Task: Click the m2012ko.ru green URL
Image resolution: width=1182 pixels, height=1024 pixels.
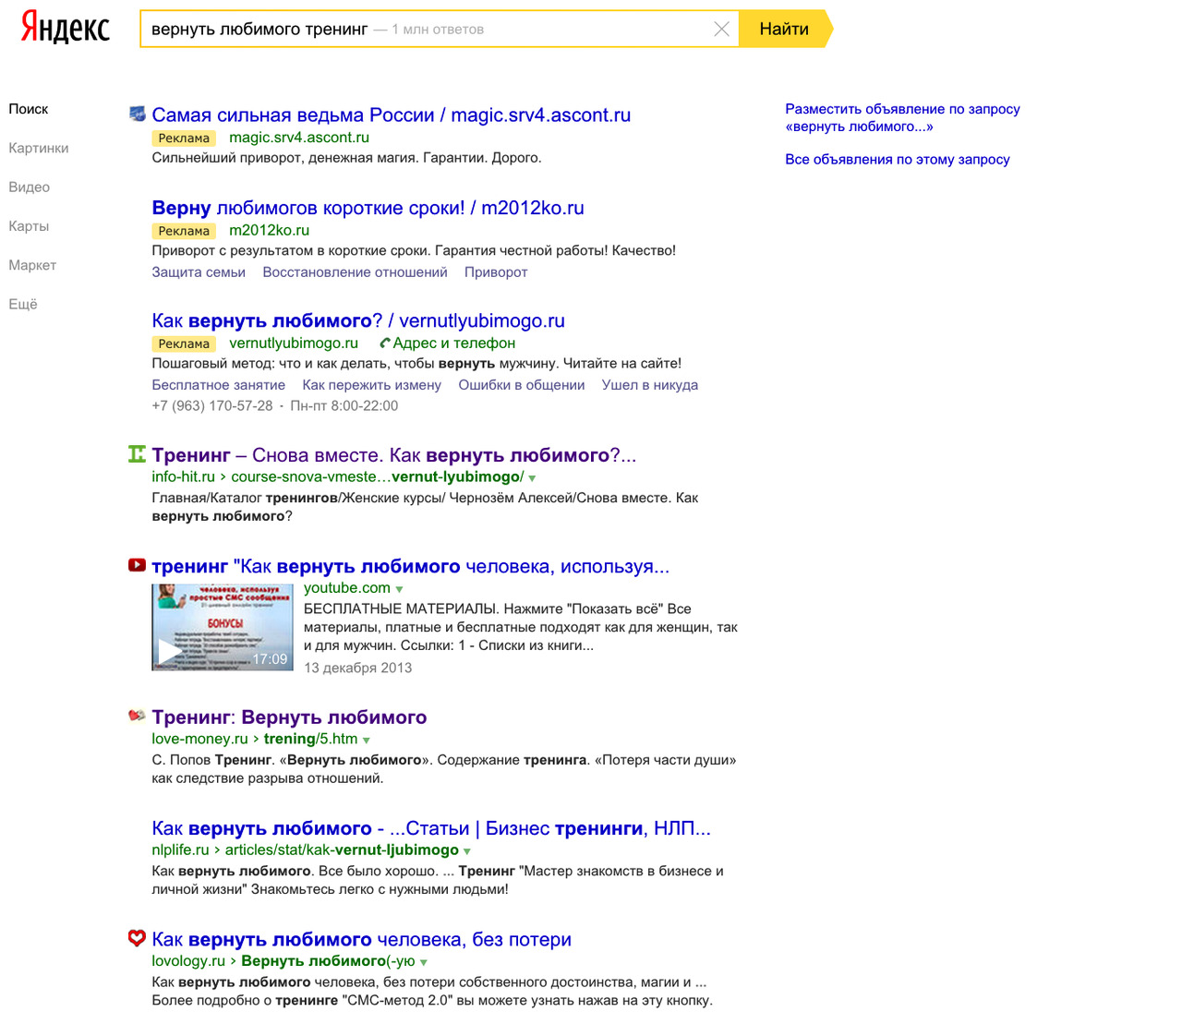Action: pos(270,231)
